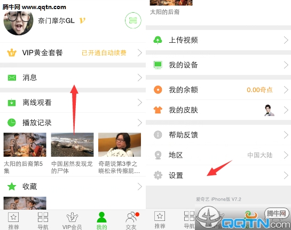Open 帮助反馈 entry
Viewport: 291px width, 230px height.
(218, 135)
